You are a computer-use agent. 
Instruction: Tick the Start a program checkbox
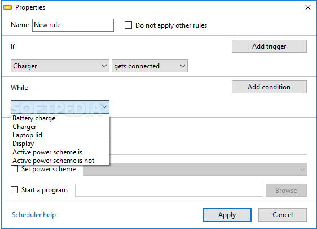[x=14, y=190]
